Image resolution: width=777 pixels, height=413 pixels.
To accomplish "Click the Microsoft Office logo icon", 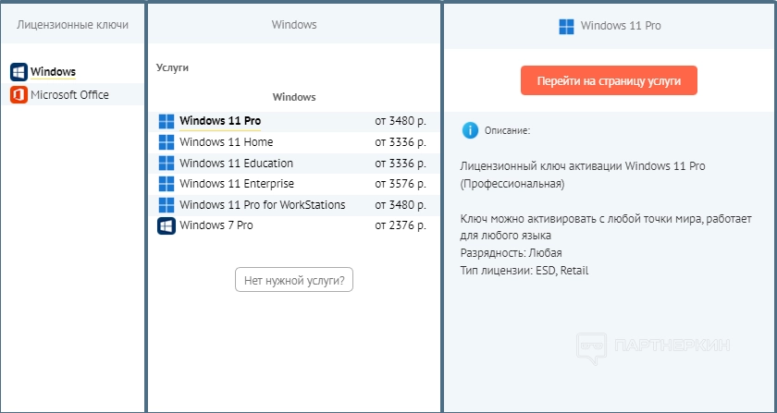I will tap(18, 95).
